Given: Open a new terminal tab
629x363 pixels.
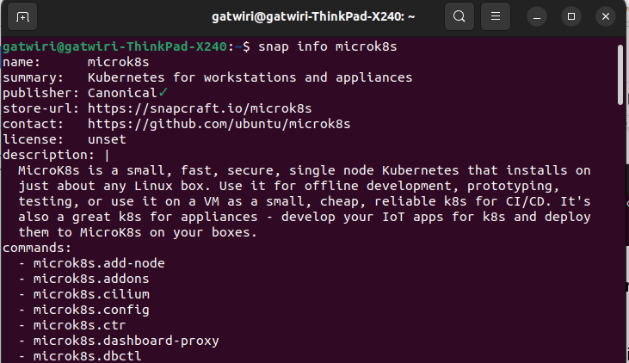Looking at the screenshot, I should point(22,16).
